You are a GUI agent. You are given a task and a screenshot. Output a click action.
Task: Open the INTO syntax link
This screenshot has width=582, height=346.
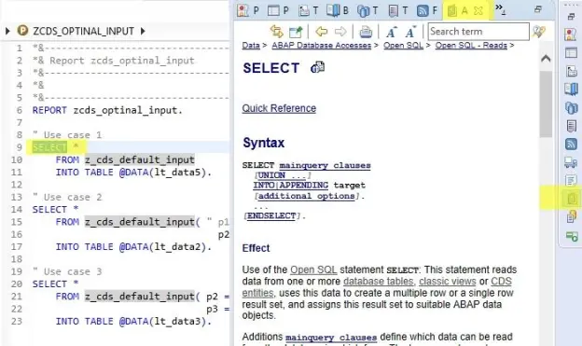click(263, 186)
